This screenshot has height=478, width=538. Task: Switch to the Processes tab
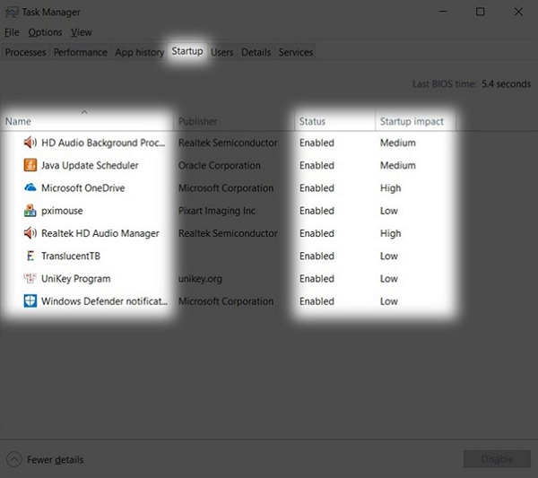coord(25,52)
